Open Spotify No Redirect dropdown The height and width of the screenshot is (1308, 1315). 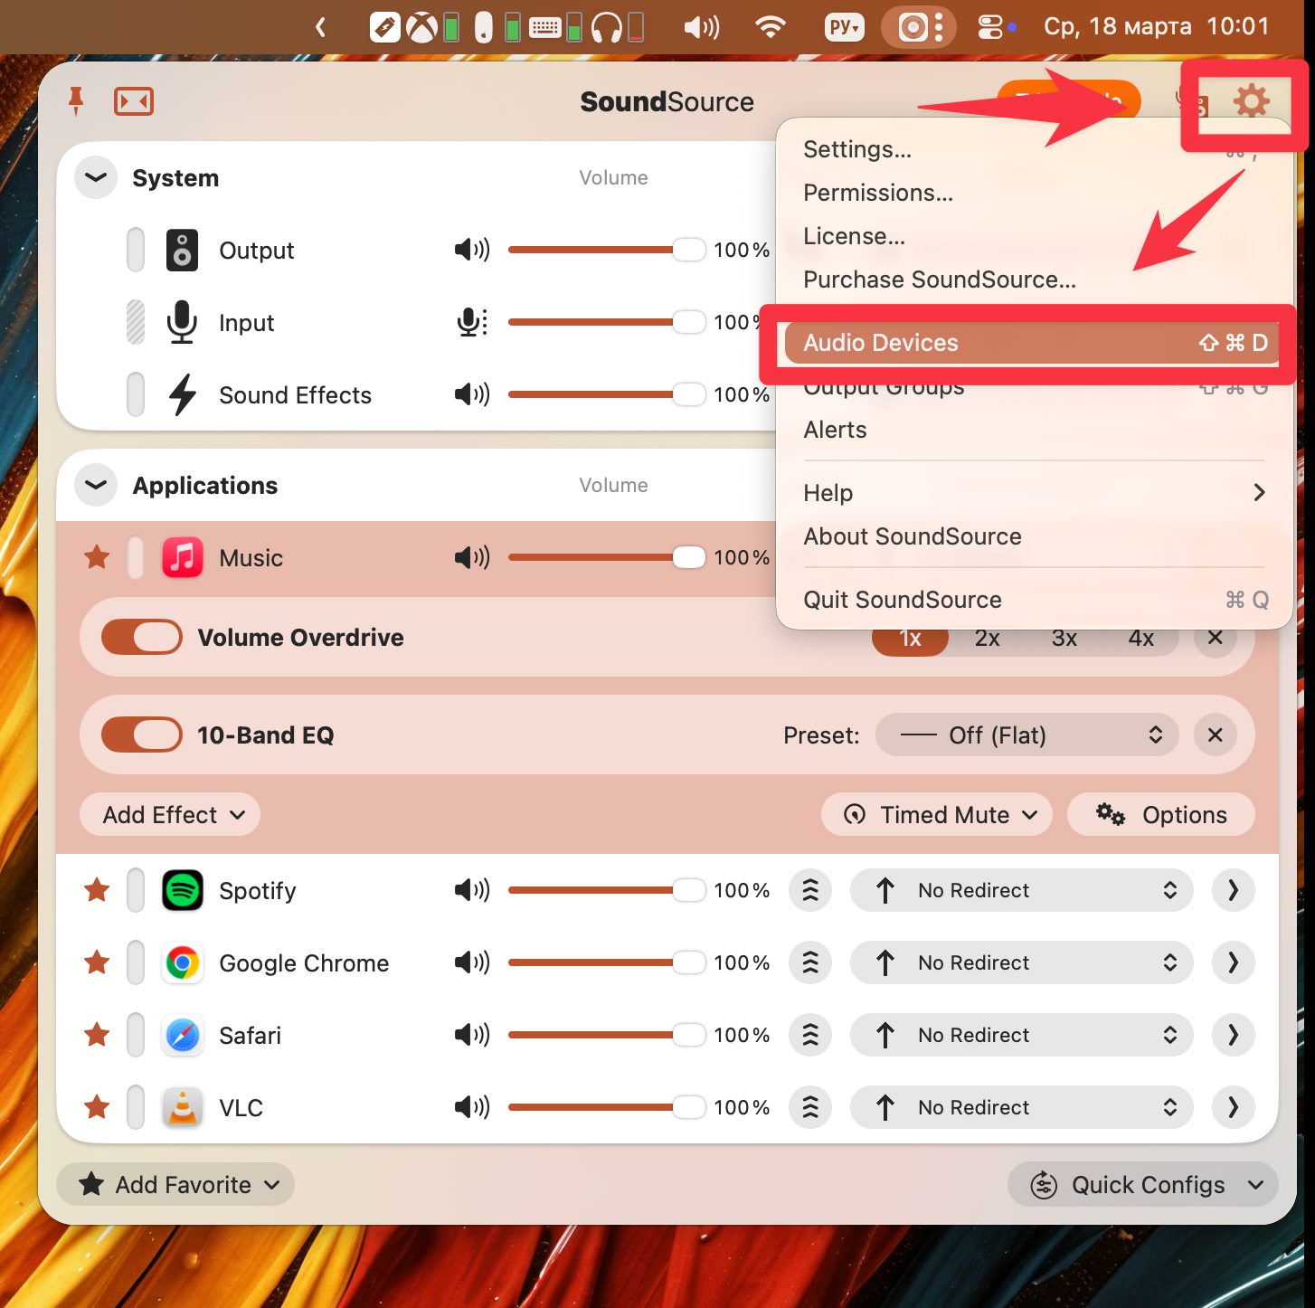click(1022, 890)
